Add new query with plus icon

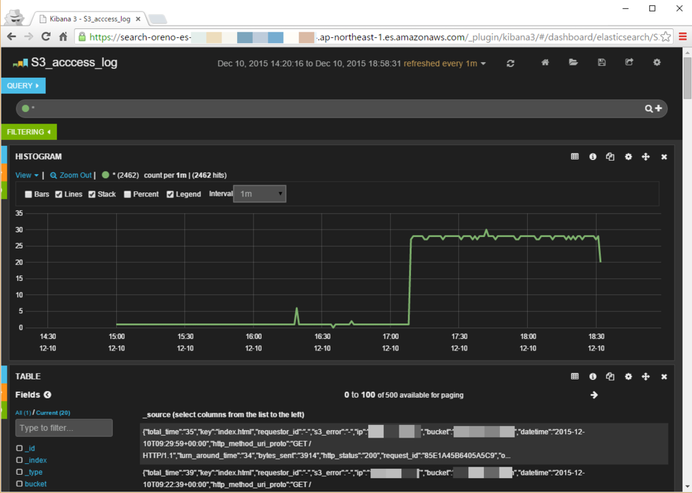[658, 108]
